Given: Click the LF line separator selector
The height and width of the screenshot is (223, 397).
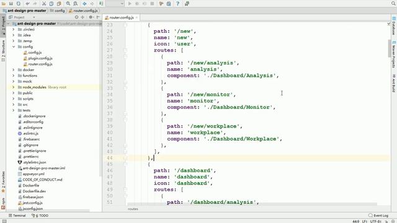Looking at the screenshot, I should point(365,221).
